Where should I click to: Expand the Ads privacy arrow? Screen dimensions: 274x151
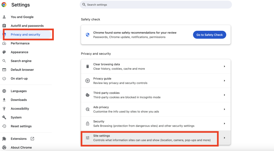[x=224, y=109]
